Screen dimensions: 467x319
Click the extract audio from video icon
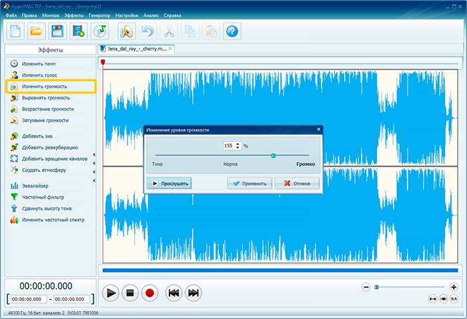point(79,31)
